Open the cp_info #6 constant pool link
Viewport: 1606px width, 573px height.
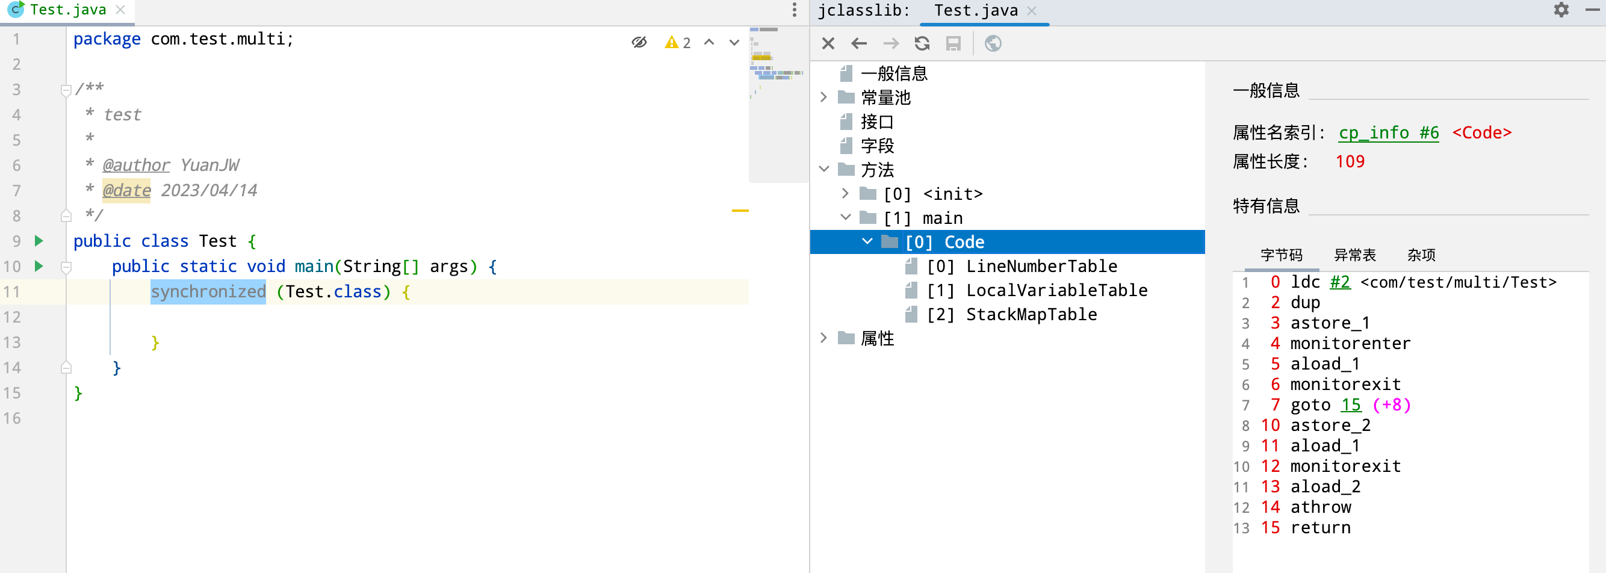pyautogui.click(x=1389, y=133)
